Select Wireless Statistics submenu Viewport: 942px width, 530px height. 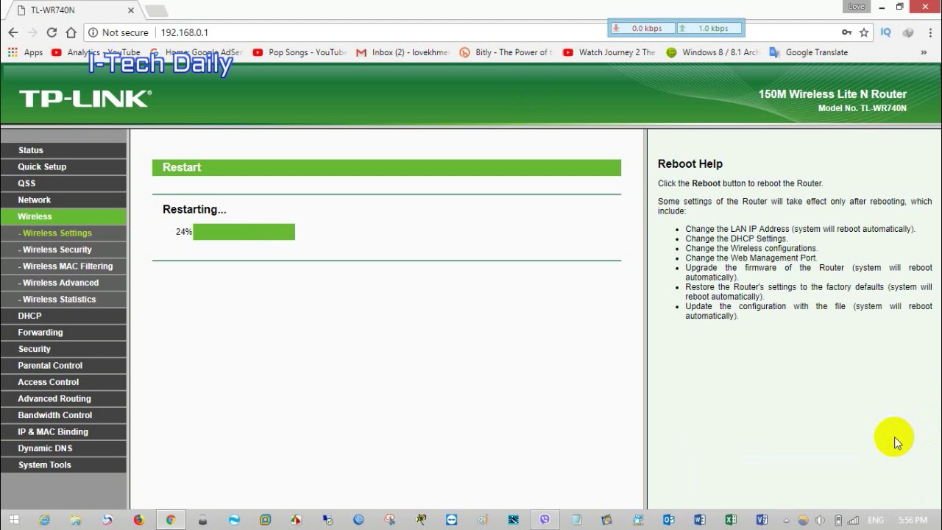[x=63, y=300]
